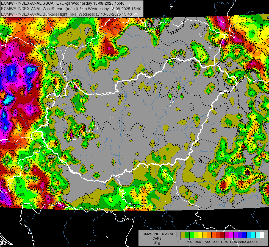This screenshot has height=247, width=269.
Task: Select the purple legend swatch after 1750
Action: pyautogui.click(x=235, y=235)
